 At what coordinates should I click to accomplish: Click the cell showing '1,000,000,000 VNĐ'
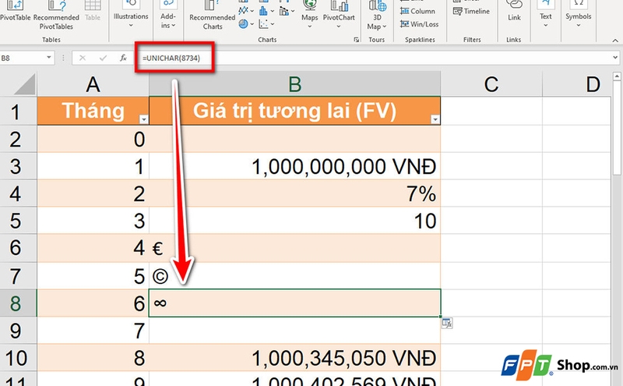click(295, 166)
